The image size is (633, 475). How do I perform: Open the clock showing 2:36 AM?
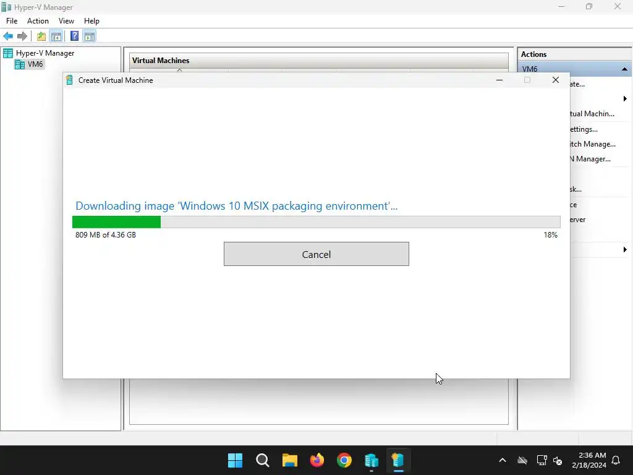coord(589,460)
